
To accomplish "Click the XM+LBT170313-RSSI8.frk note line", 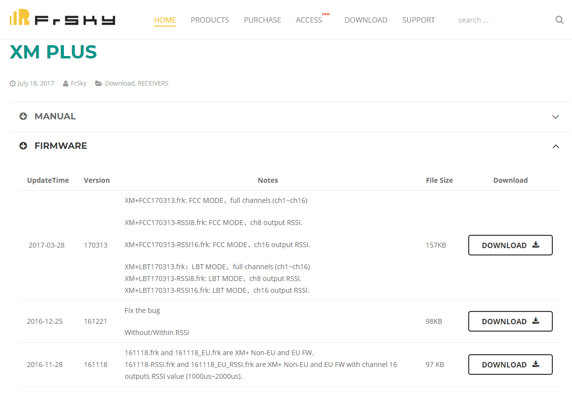I will pyautogui.click(x=213, y=279).
